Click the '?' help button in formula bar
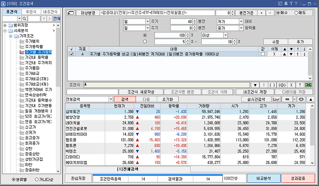Image resolution: width=319 pixels, height=186 pixels. pyautogui.click(x=300, y=85)
